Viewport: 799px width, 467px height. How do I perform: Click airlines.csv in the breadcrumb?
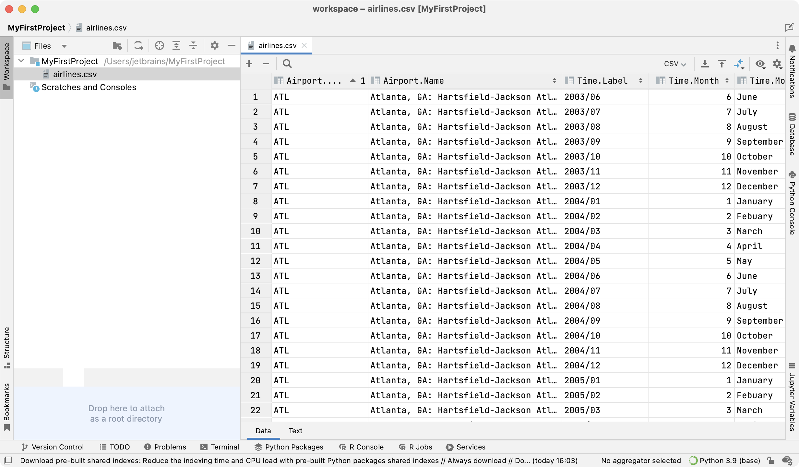point(106,28)
